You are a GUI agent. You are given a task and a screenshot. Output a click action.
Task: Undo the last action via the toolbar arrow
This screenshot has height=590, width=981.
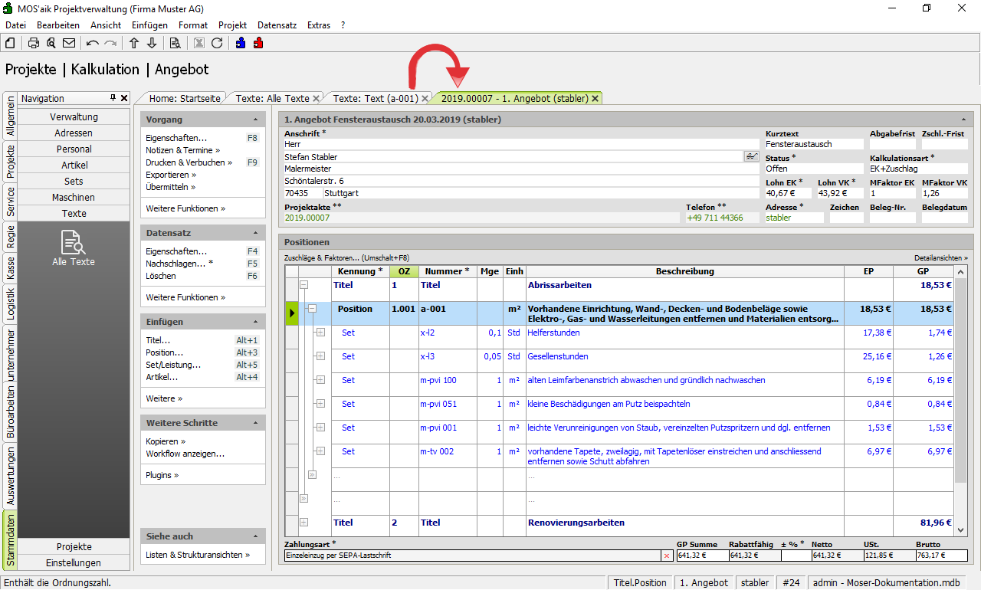click(x=93, y=43)
